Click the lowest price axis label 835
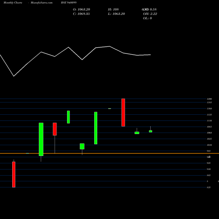Image resolution: width=219 pixels, height=219 pixels. tap(208, 187)
